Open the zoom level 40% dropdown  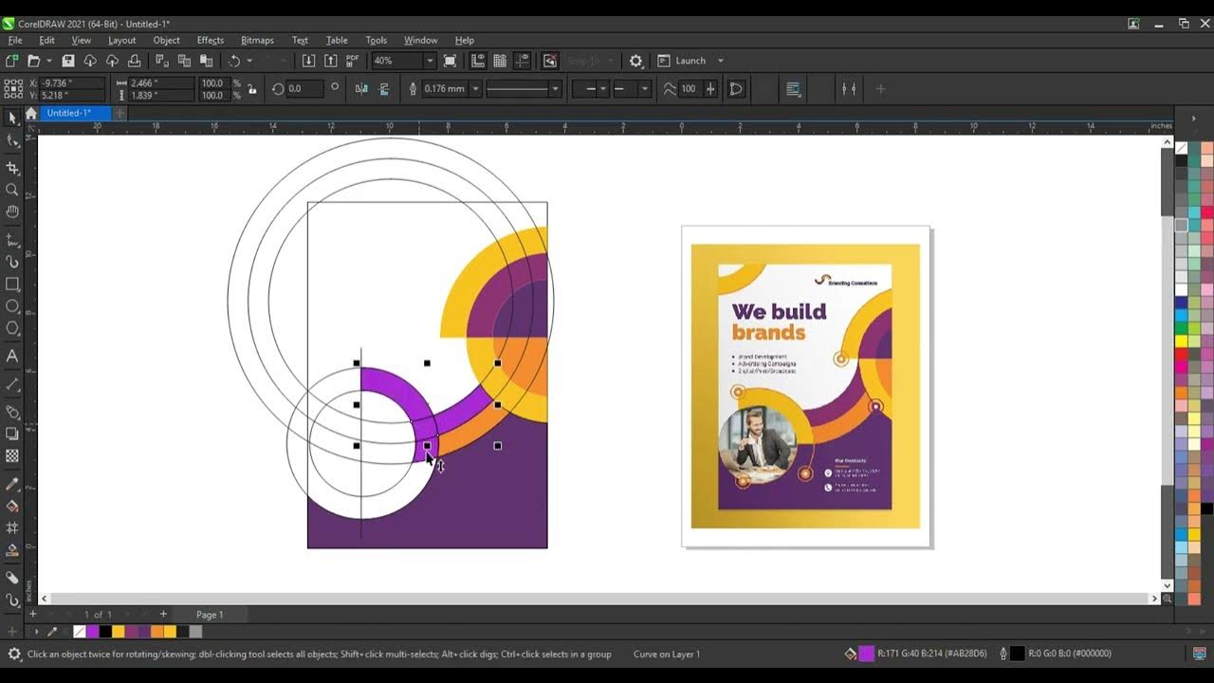pyautogui.click(x=430, y=61)
